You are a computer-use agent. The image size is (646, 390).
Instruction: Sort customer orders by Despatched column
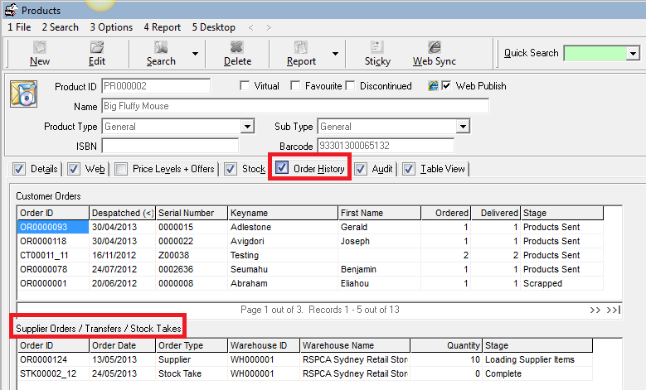click(123, 213)
